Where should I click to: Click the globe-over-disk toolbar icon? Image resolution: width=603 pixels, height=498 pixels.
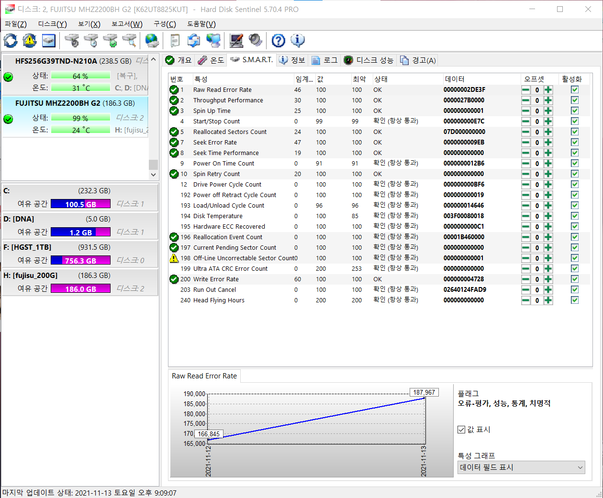[152, 41]
